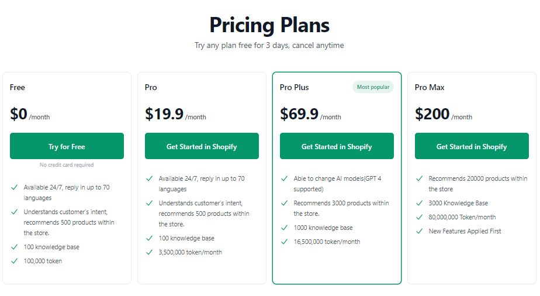The height and width of the screenshot is (296, 540).
Task: Click checkmark beside 16,500,000 token/month
Action: [285, 242]
